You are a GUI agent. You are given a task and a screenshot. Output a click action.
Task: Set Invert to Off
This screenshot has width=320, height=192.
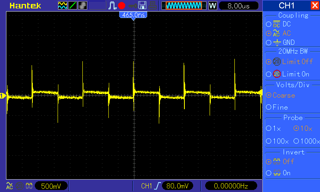point(280,162)
